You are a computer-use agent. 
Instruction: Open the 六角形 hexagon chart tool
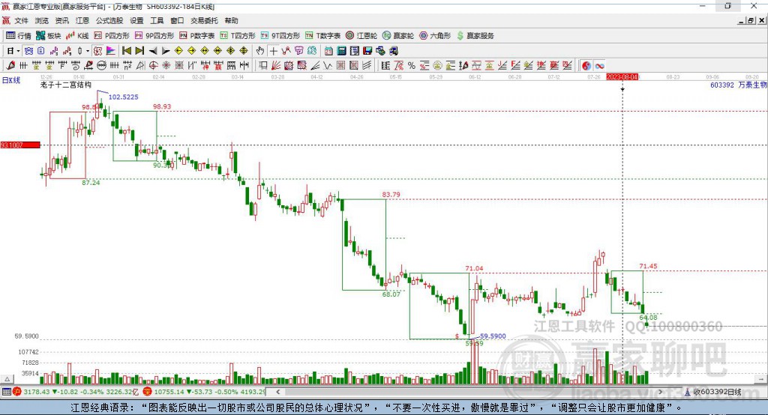coord(436,36)
